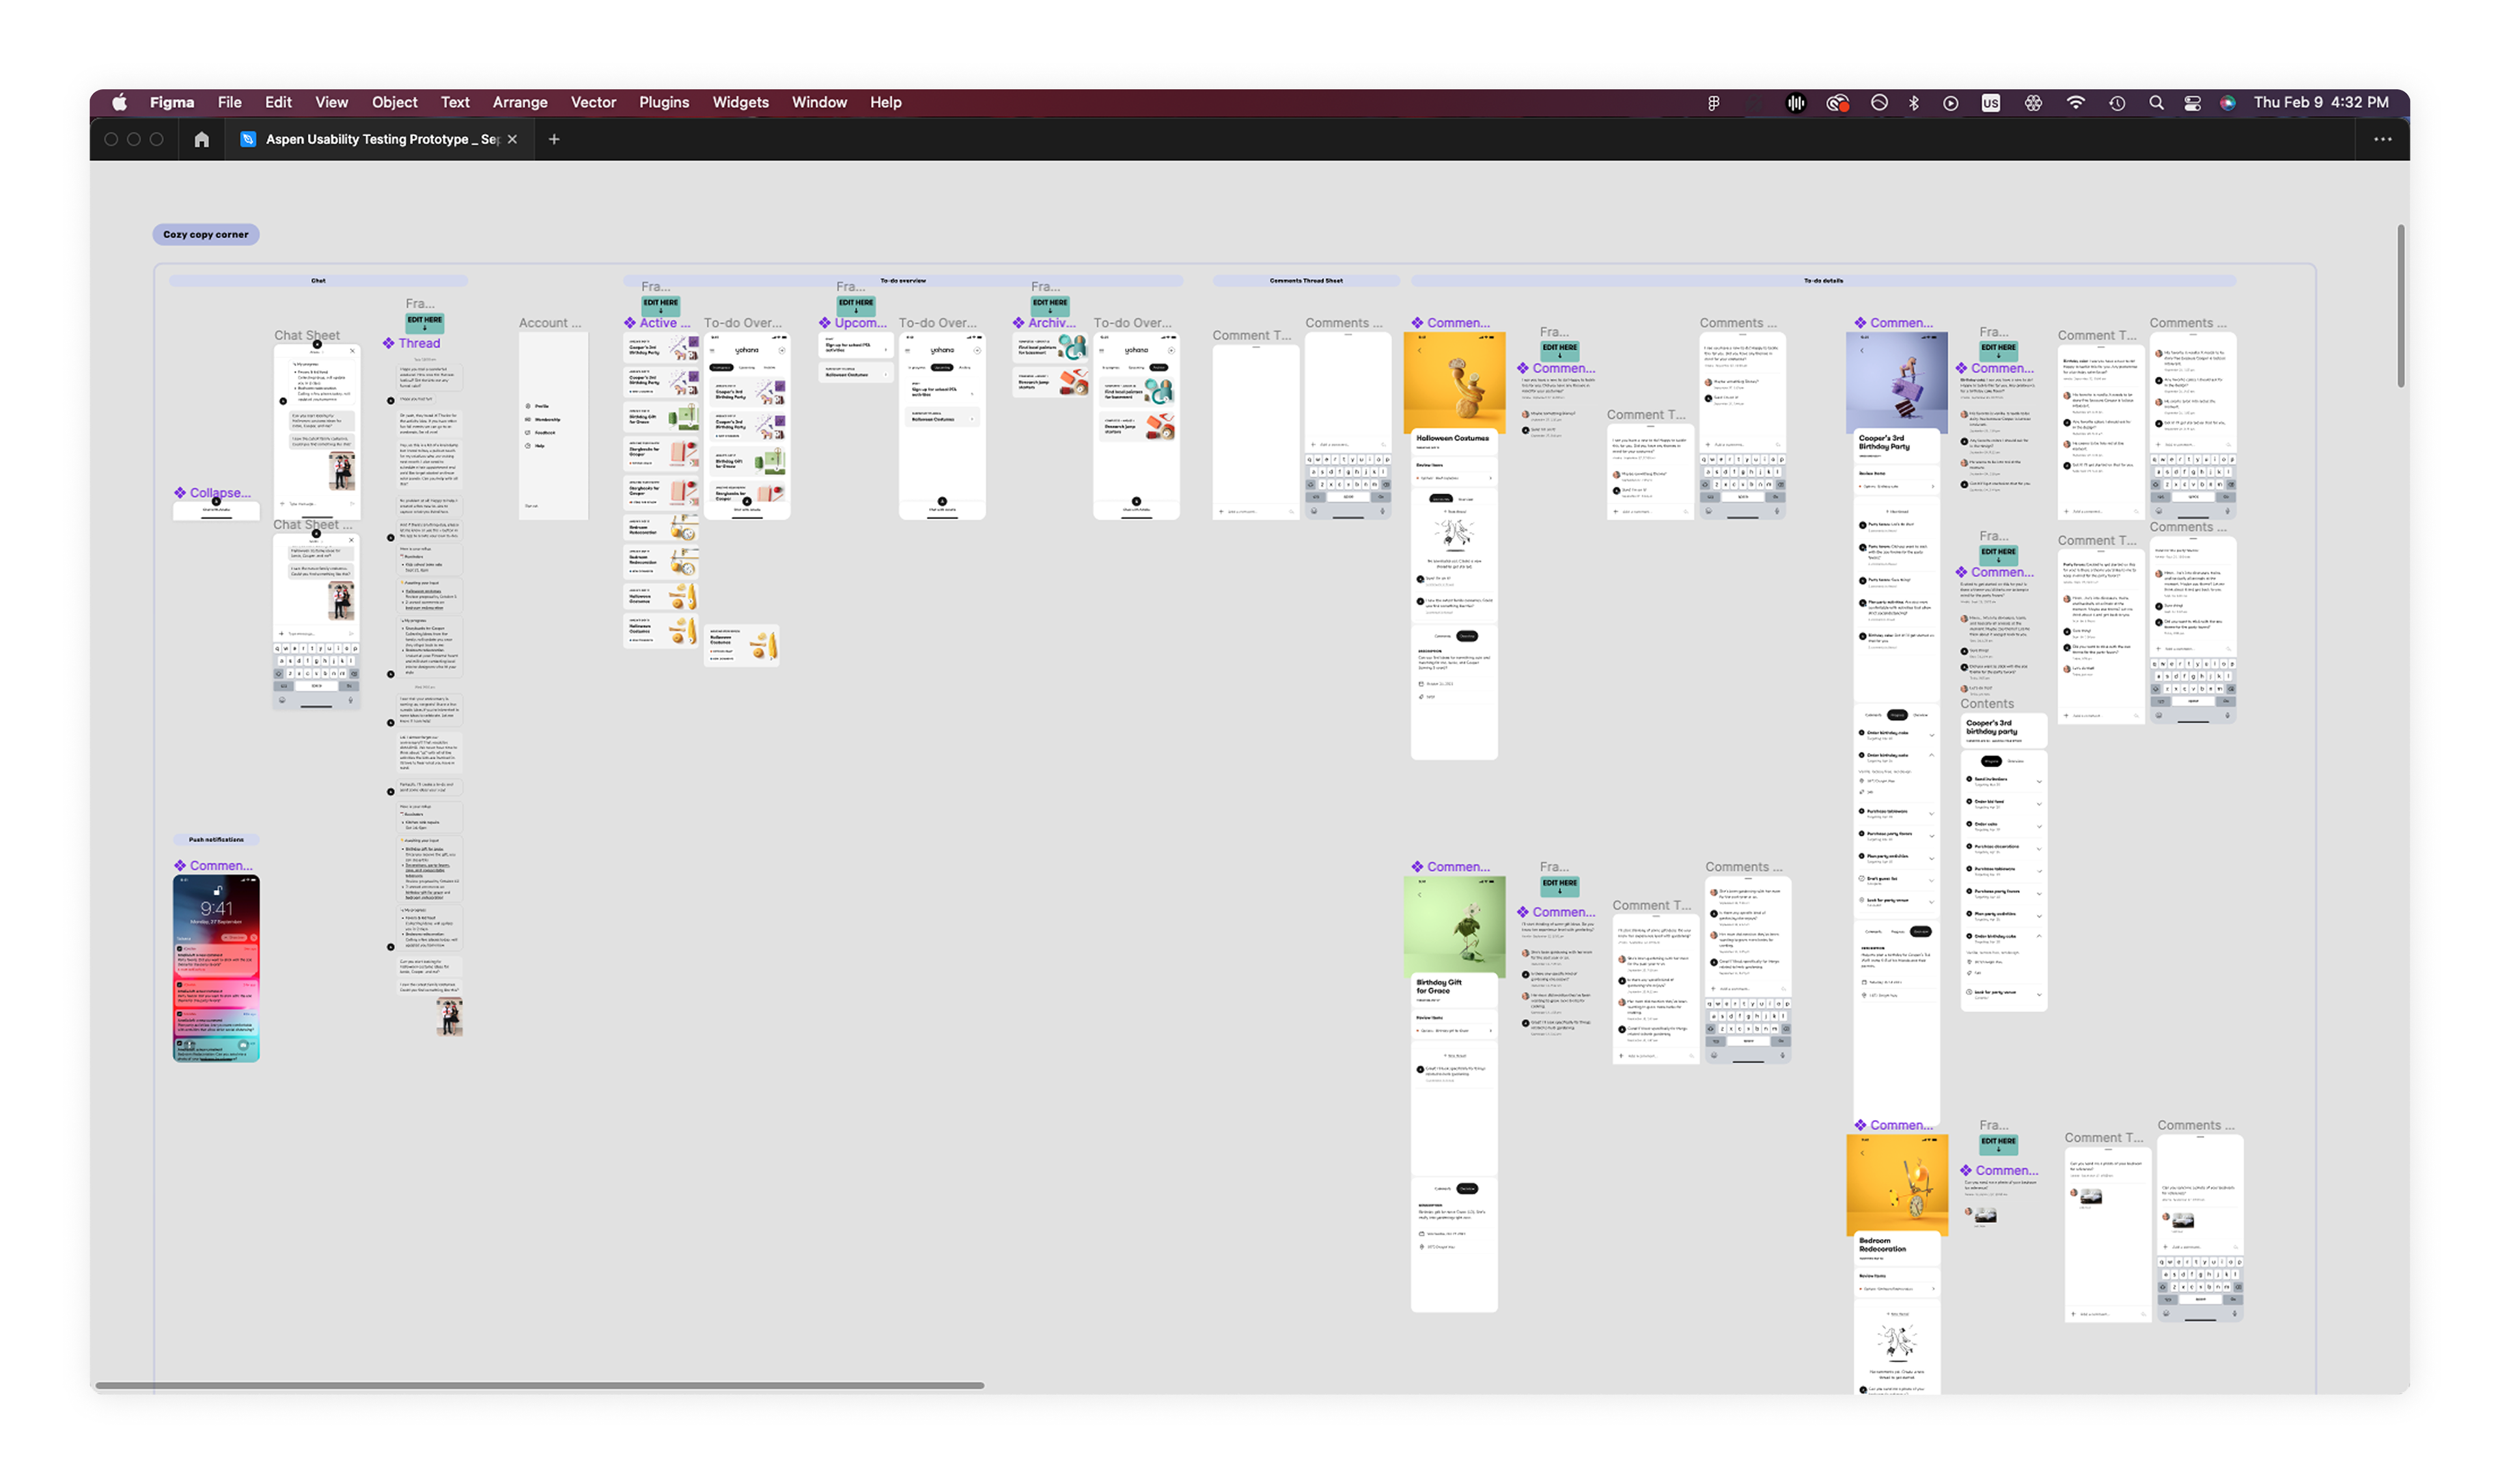This screenshot has height=1484, width=2500.
Task: Click the Spotlight search magnifier icon
Action: pos(2156,103)
